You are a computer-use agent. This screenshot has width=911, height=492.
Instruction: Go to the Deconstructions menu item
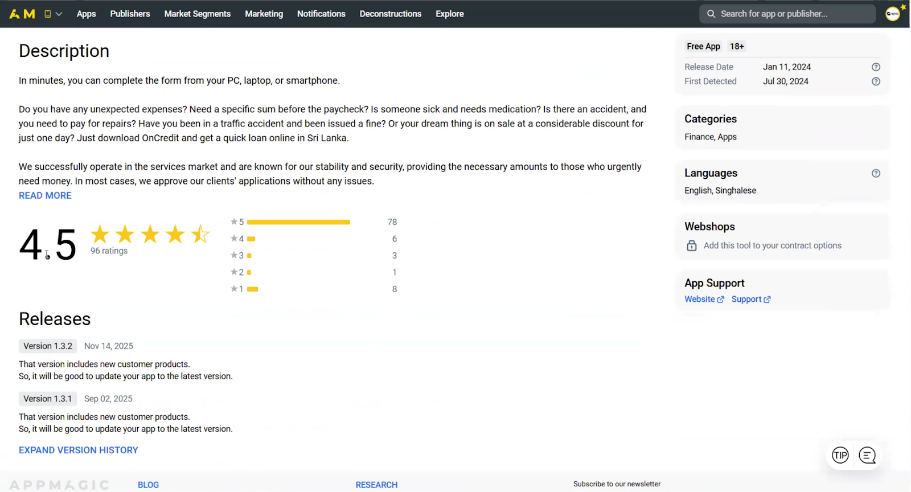pyautogui.click(x=390, y=14)
